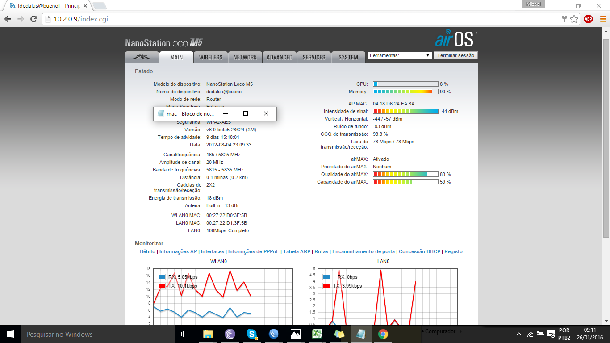Launch Excel from the taskbar
This screenshot has width=610, height=343.
coord(317,334)
